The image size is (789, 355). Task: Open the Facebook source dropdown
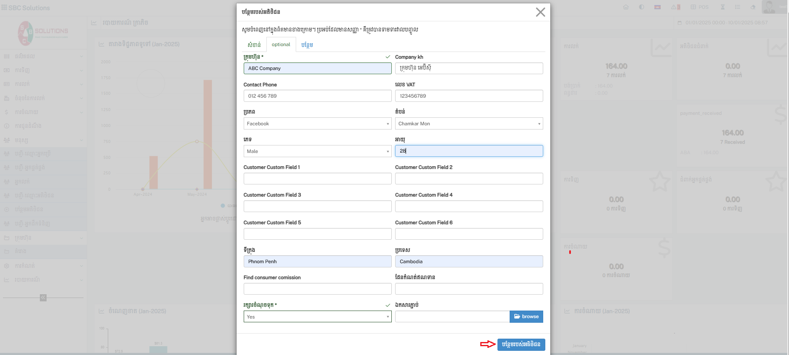pos(317,124)
